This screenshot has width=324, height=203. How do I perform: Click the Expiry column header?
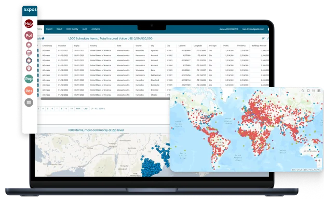tap(77, 46)
